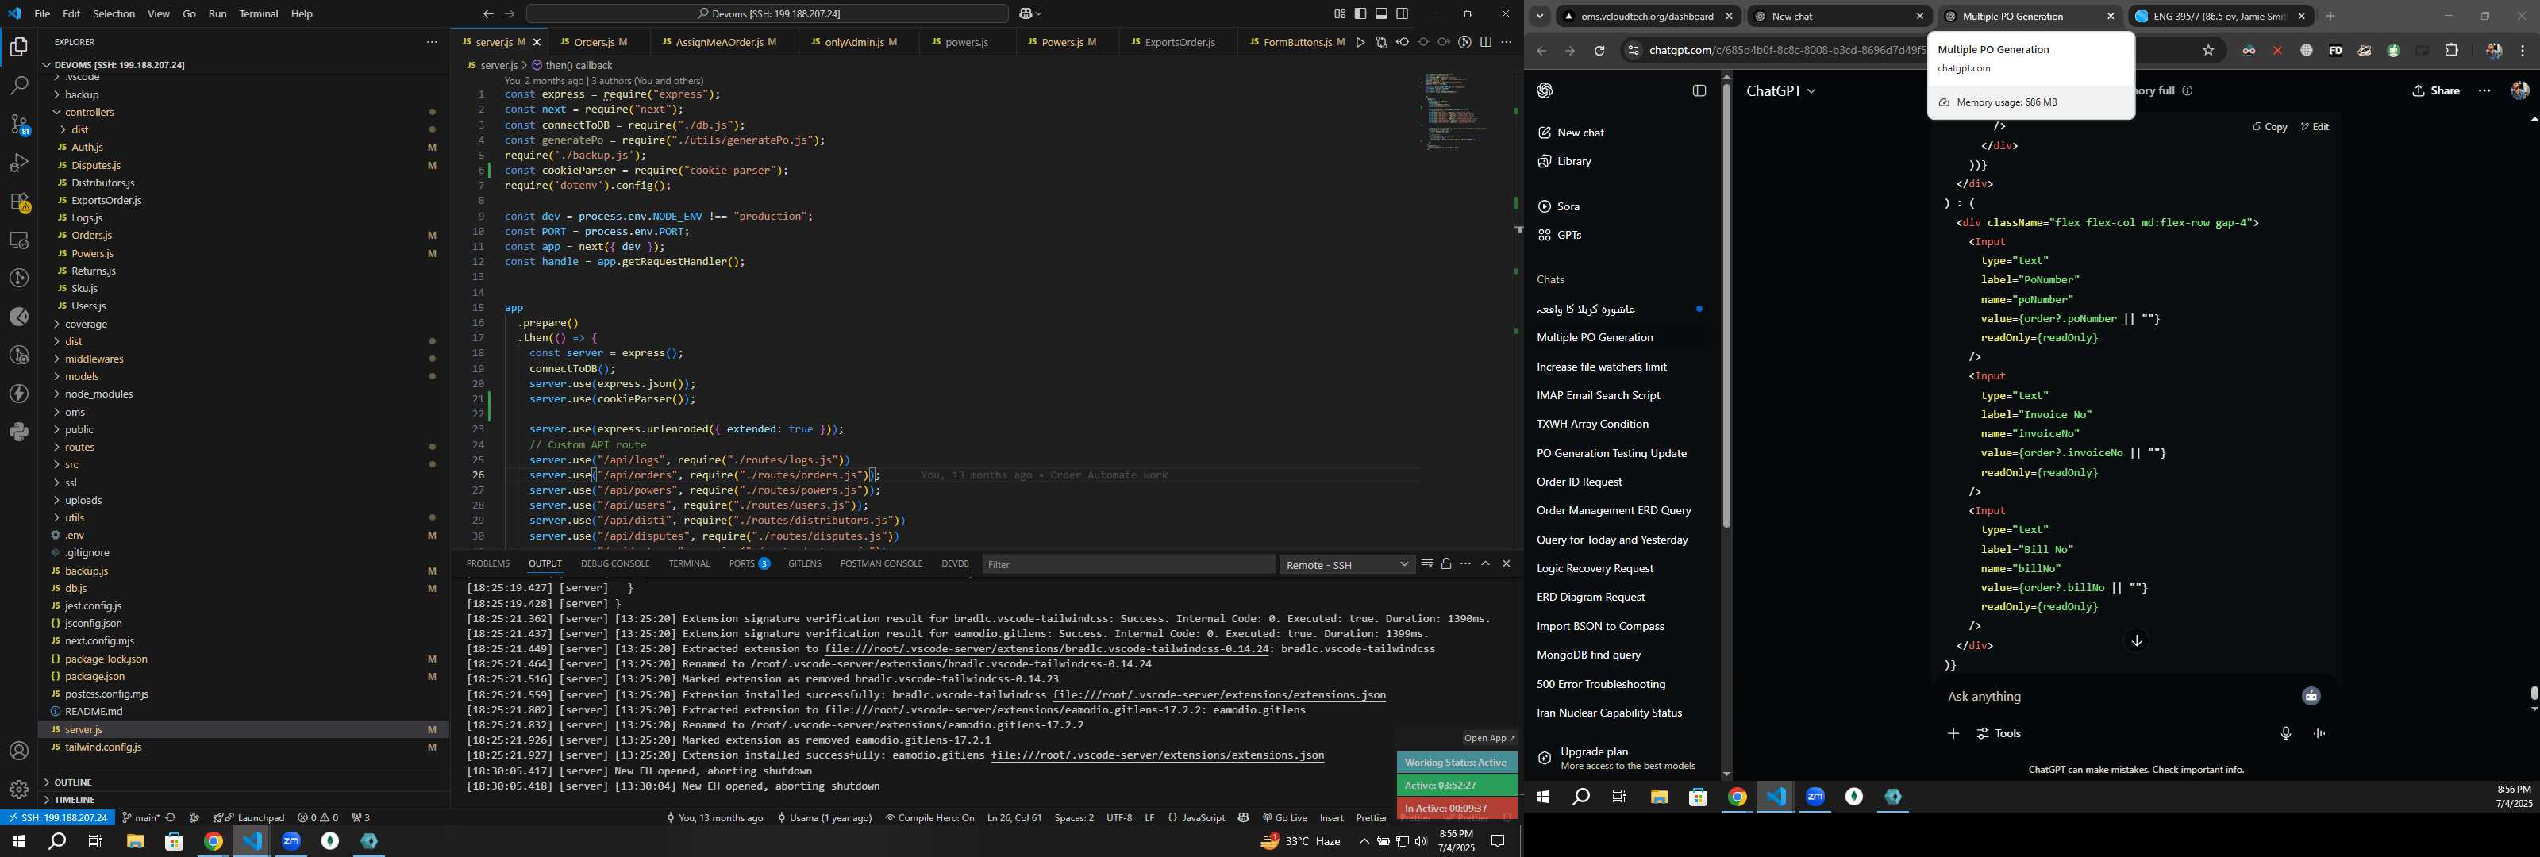The width and height of the screenshot is (2540, 857).
Task: Open the Chrome Extensions puzzle icon
Action: coord(2452,50)
